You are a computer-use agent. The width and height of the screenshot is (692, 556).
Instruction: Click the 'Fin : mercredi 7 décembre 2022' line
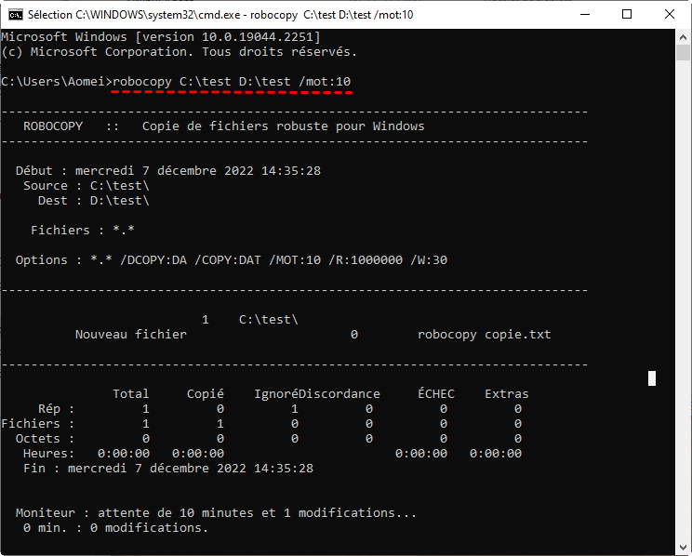pyautogui.click(x=168, y=469)
